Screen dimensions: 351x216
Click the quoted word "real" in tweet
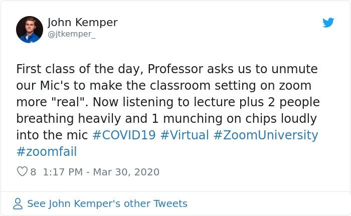pyautogui.click(x=69, y=102)
